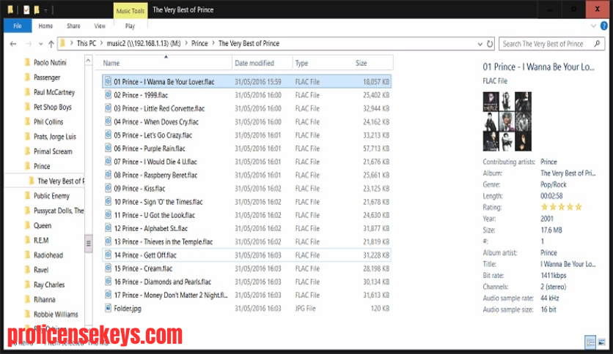613x354 pixels.
Task: Open the Public Enemy folder
Action: click(51, 196)
